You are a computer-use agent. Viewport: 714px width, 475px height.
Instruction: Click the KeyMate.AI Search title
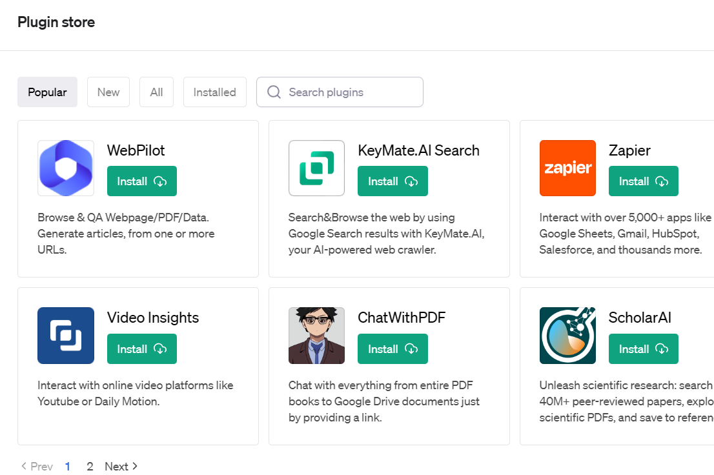(418, 150)
